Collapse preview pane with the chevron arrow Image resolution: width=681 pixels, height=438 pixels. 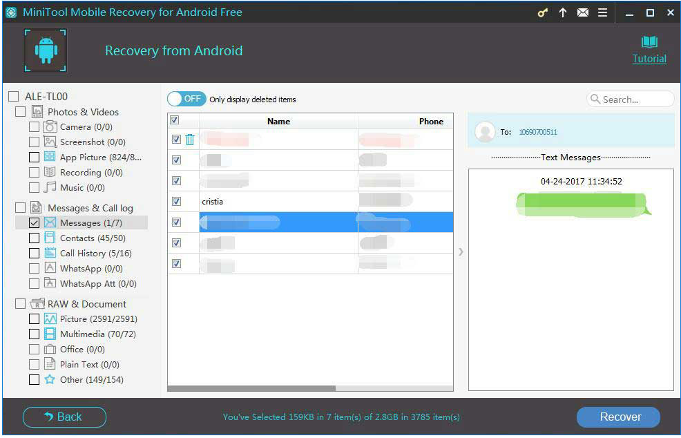click(461, 251)
